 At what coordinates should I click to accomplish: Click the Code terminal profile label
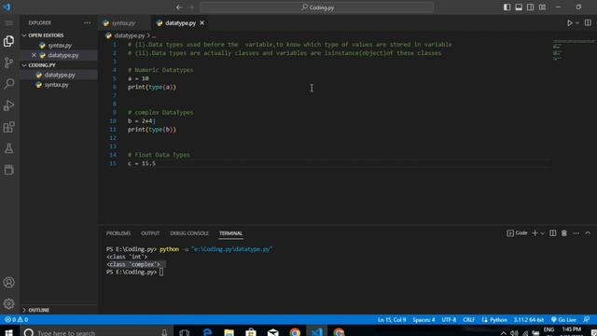pyautogui.click(x=517, y=233)
